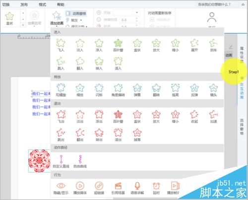Open the 开始 timing dropdown
The width and height of the screenshot is (248, 200).
point(137,12)
